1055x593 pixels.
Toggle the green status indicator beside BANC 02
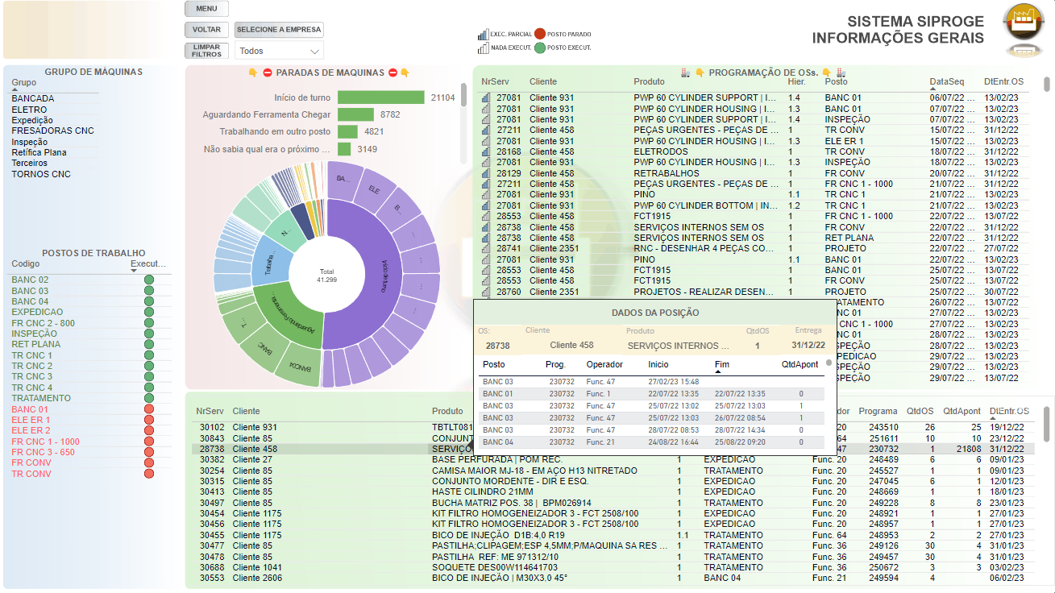click(147, 280)
